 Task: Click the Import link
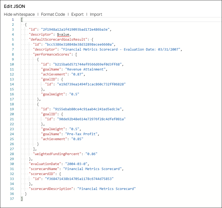point(96,14)
